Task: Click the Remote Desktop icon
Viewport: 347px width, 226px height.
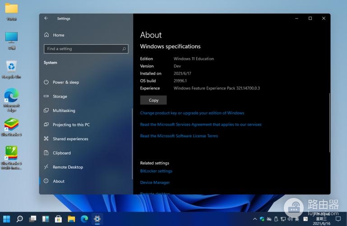Action: pyautogui.click(x=46, y=167)
